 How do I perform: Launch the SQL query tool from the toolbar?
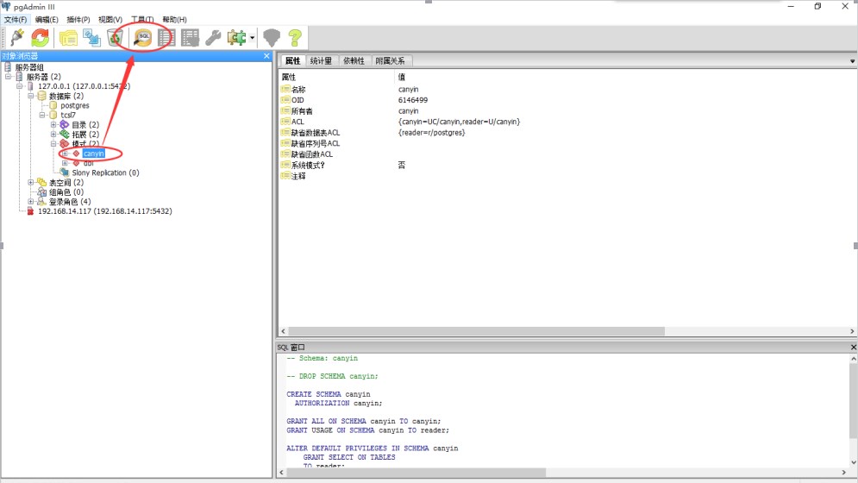[x=143, y=37]
